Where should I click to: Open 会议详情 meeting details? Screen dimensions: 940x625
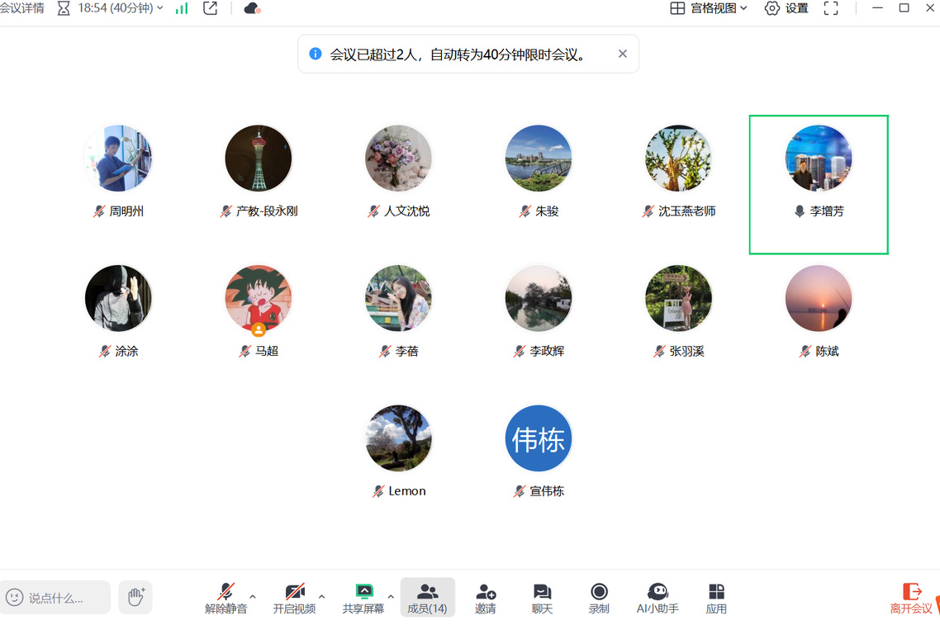[21, 8]
